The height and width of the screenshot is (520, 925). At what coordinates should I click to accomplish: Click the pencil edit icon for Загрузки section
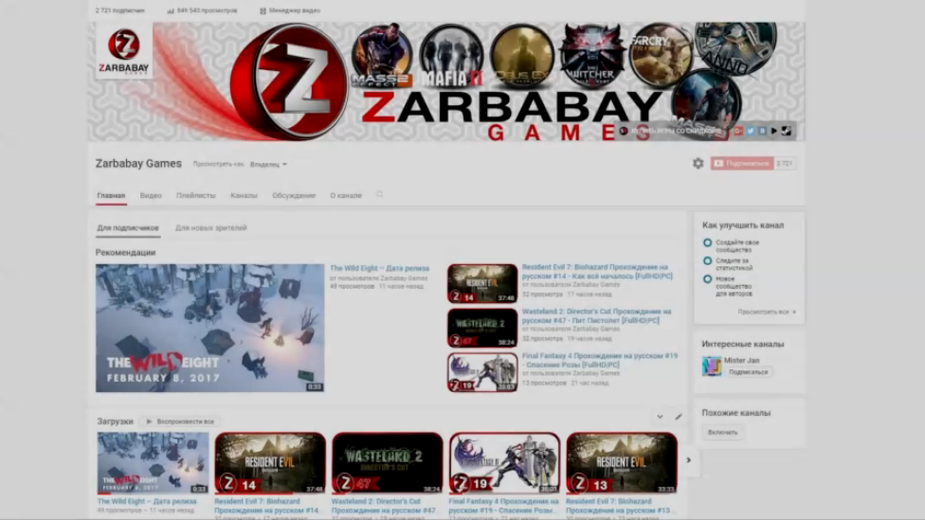coord(679,417)
